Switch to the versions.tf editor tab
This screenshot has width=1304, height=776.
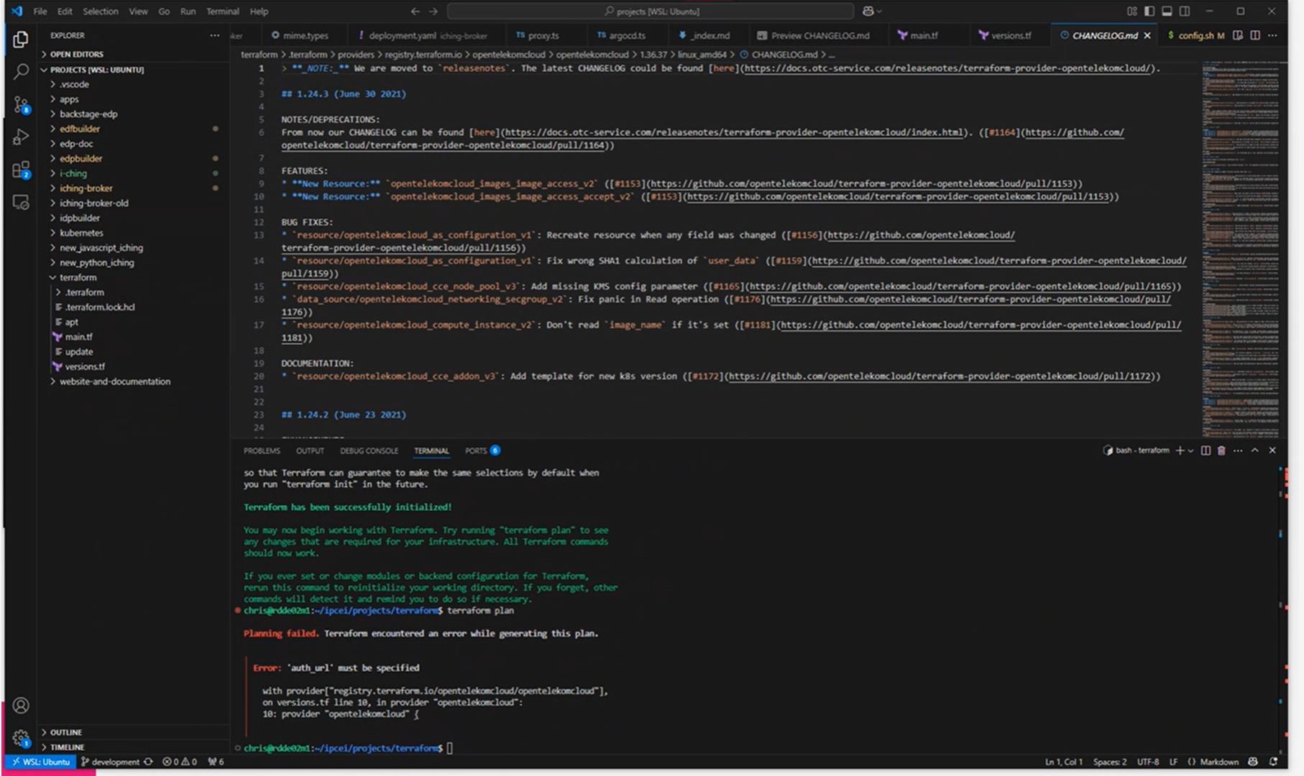(x=1010, y=35)
